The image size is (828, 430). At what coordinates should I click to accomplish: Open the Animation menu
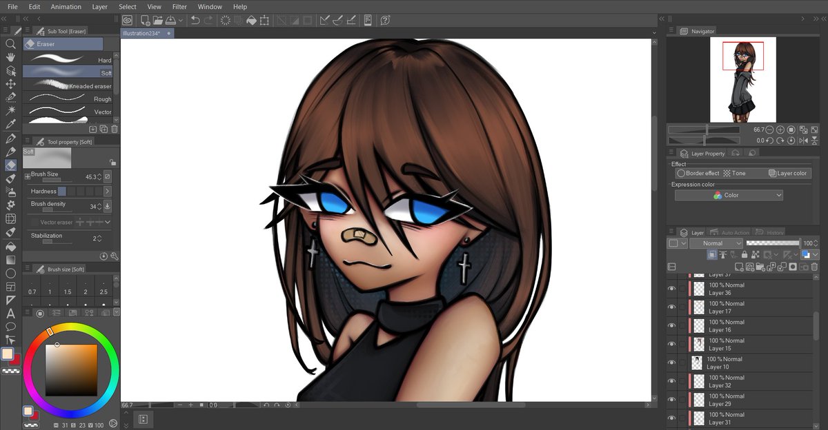tap(66, 7)
